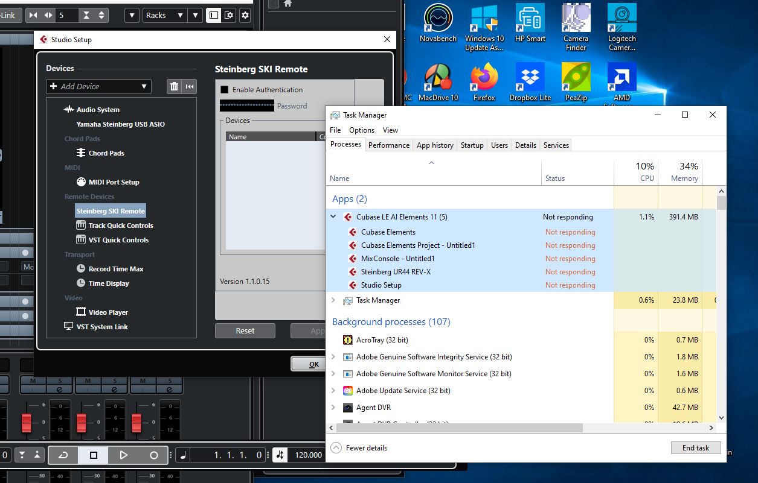Switch to the Performance tab in Task Manager

(388, 145)
